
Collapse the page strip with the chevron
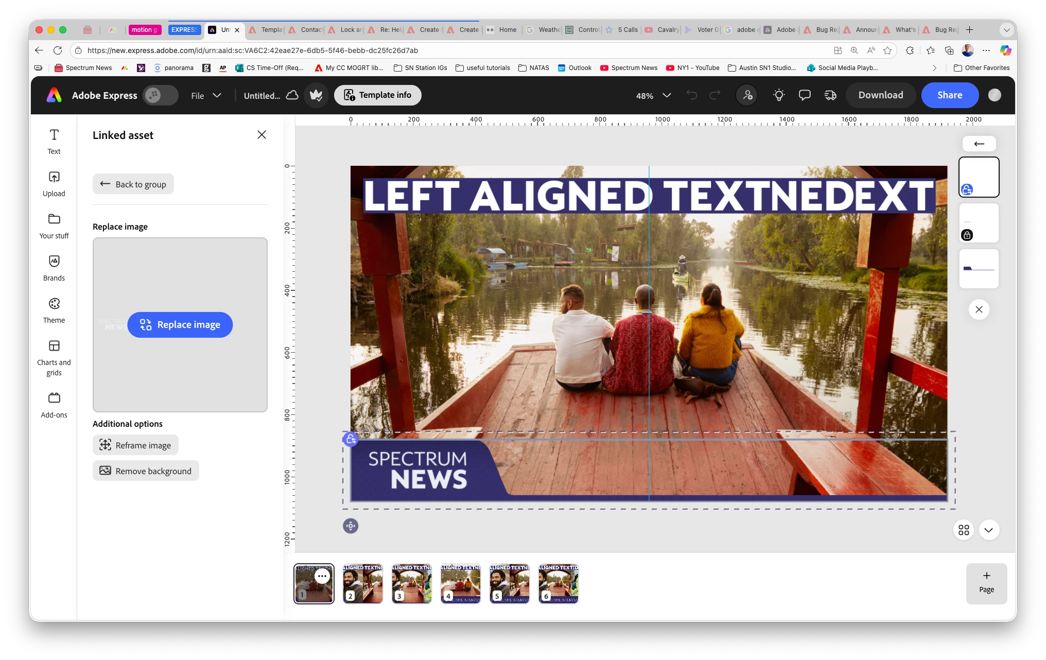(989, 530)
